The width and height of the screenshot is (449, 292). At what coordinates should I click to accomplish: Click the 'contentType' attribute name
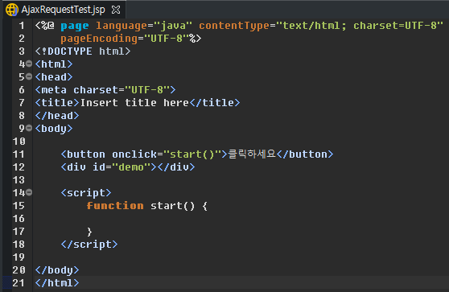[x=234, y=26]
